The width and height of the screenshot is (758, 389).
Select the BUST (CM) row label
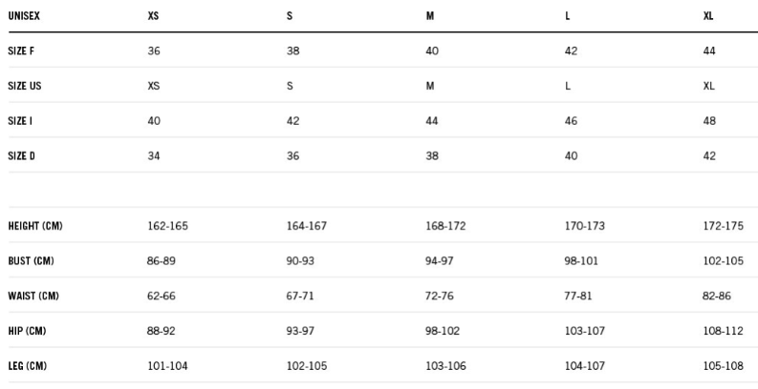click(x=31, y=261)
